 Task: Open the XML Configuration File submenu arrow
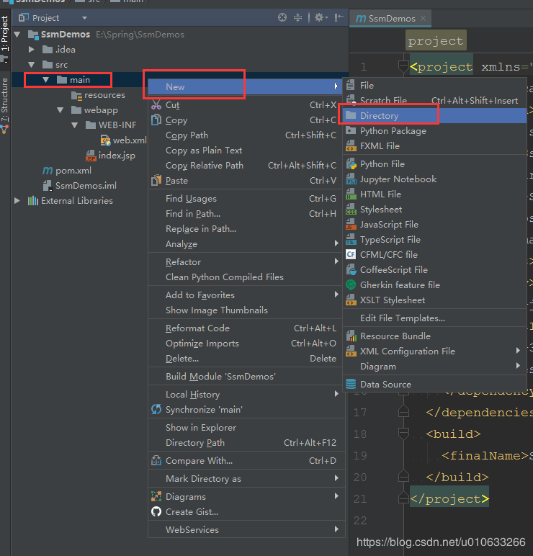[x=518, y=351]
